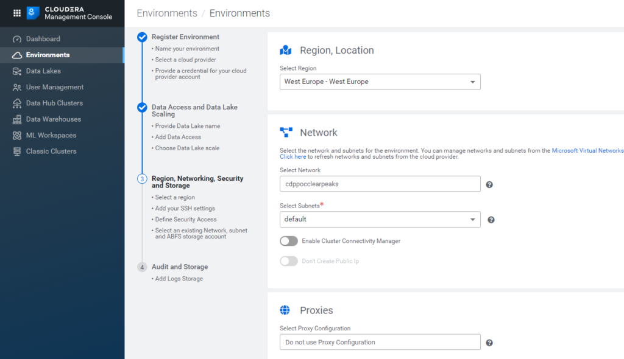Expand the Select Subnets dropdown arrow
624x359 pixels.
tap(473, 220)
